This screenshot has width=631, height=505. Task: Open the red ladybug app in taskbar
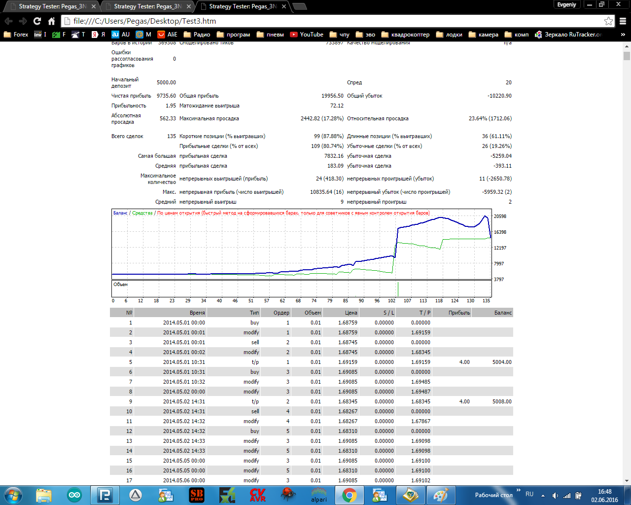pos(288,495)
